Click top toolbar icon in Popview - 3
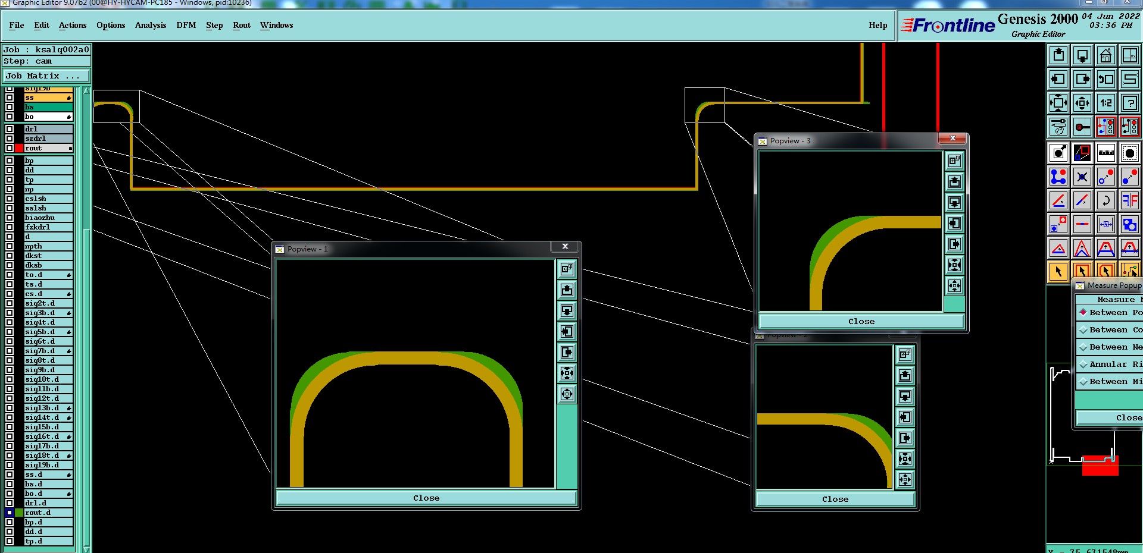Screen dimensions: 1143x553 (954, 161)
